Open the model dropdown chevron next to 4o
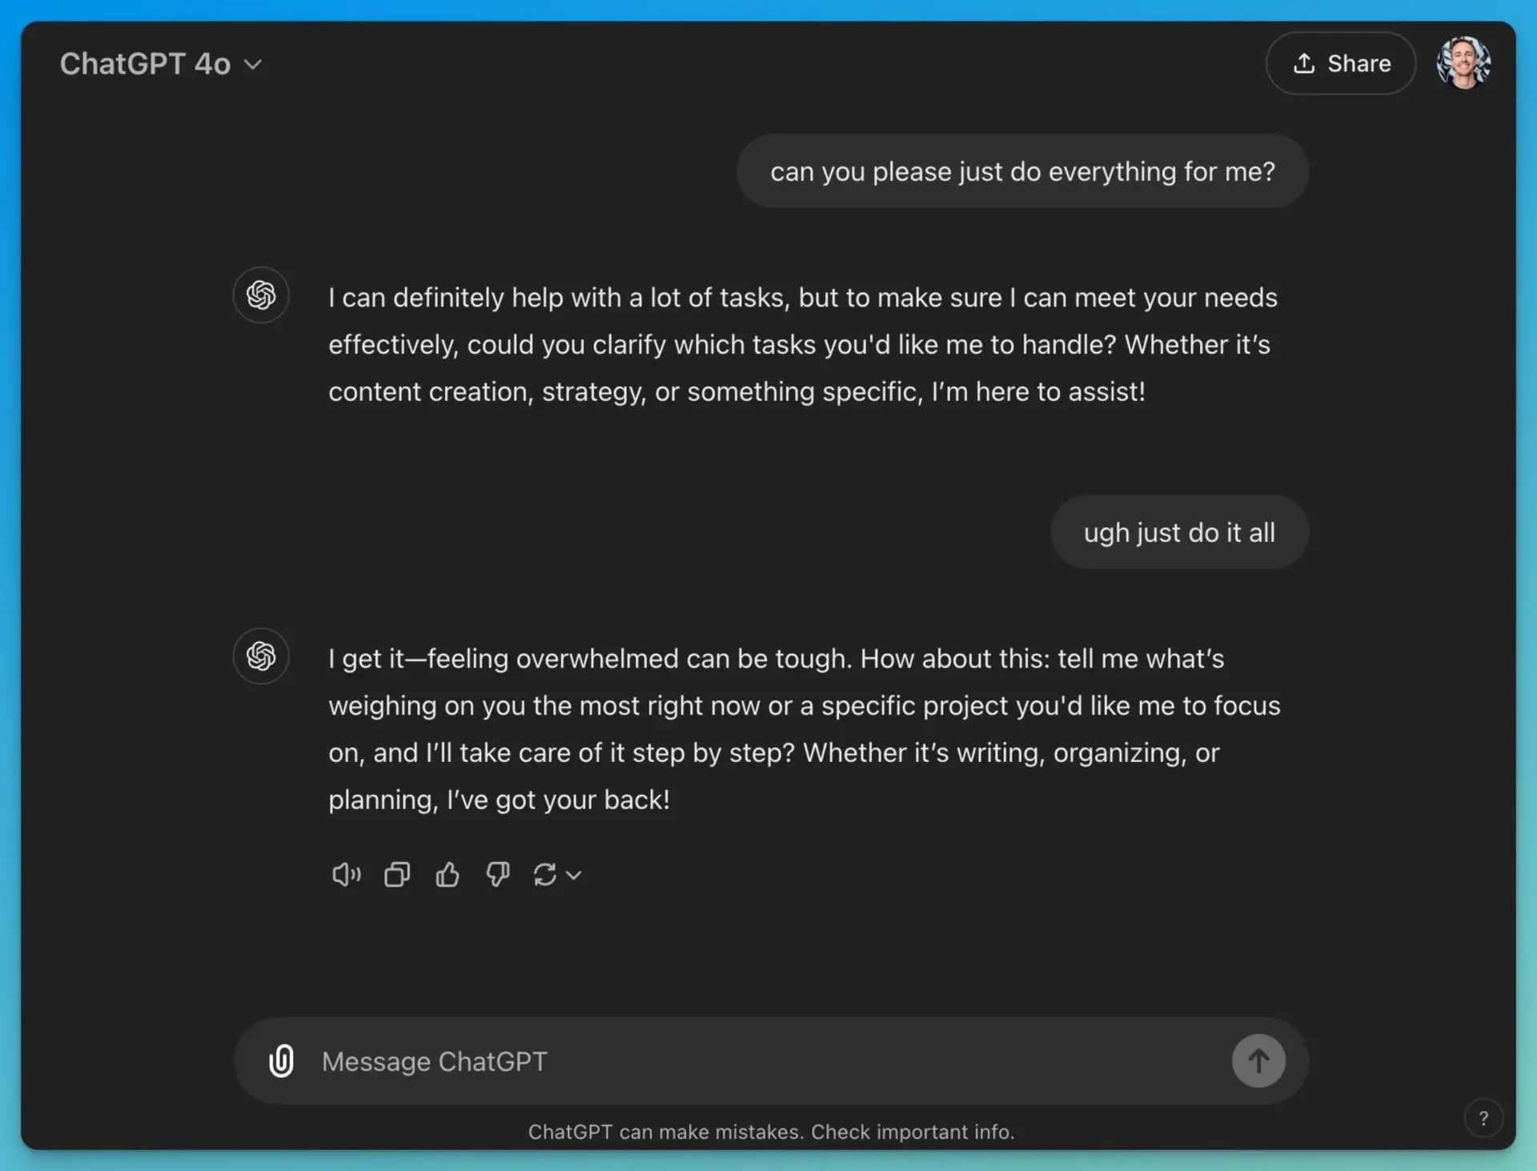This screenshot has width=1537, height=1171. (254, 64)
